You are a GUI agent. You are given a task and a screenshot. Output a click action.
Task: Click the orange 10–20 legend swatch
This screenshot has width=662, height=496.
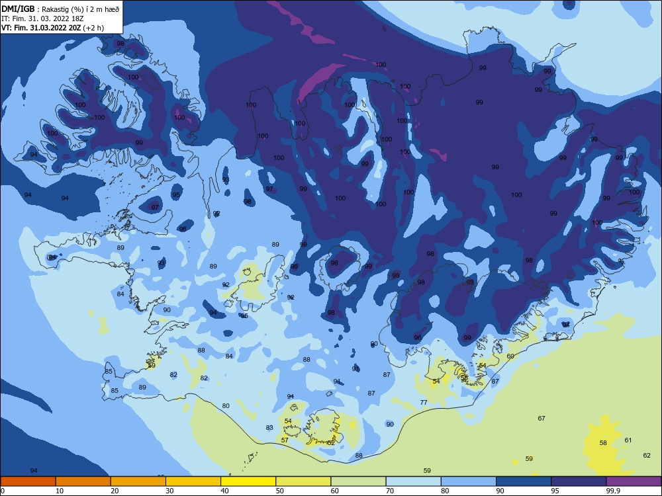tap(83, 481)
